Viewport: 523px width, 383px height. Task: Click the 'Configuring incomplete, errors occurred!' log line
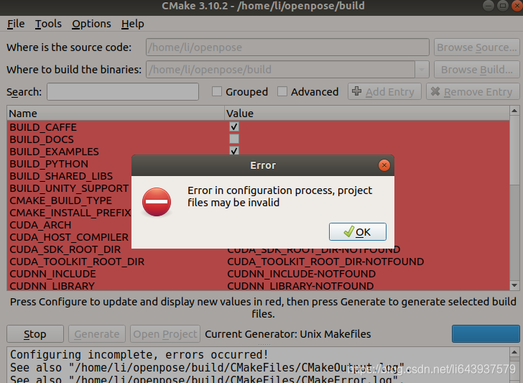click(139, 355)
